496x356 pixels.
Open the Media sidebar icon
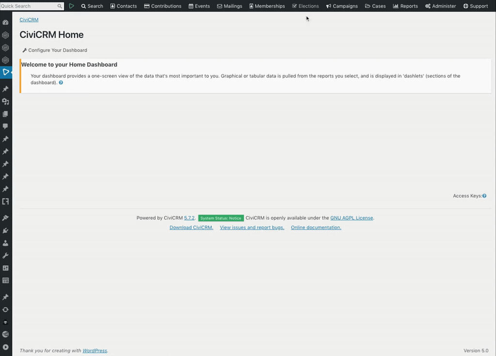pyautogui.click(x=6, y=102)
